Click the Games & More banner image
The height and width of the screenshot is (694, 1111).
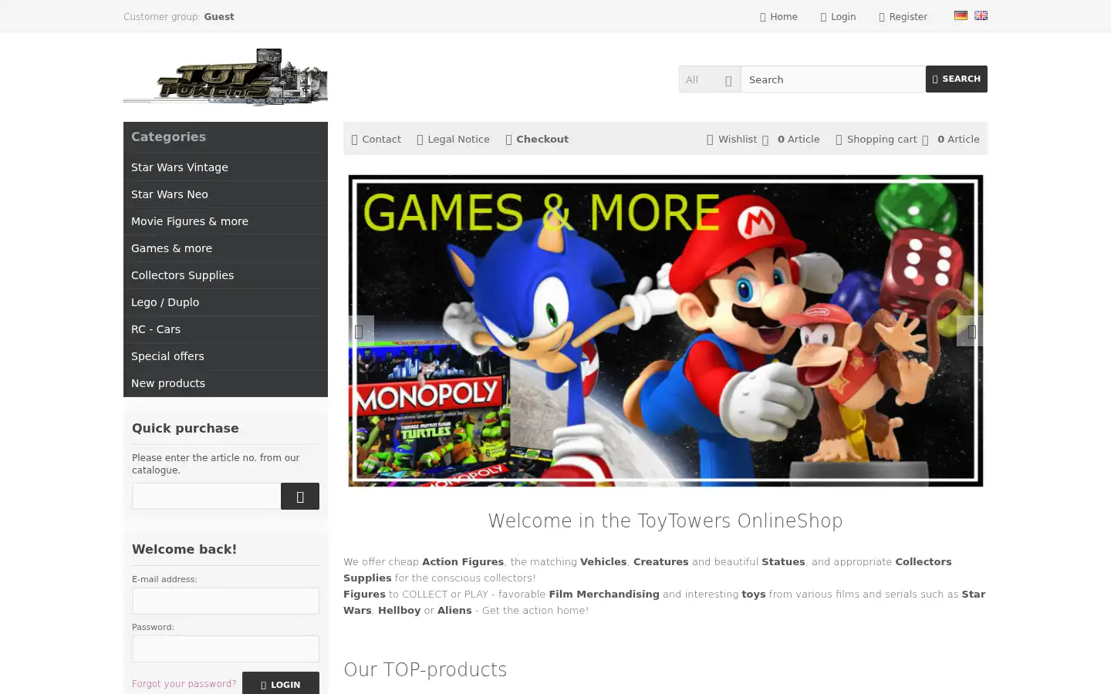coord(665,331)
